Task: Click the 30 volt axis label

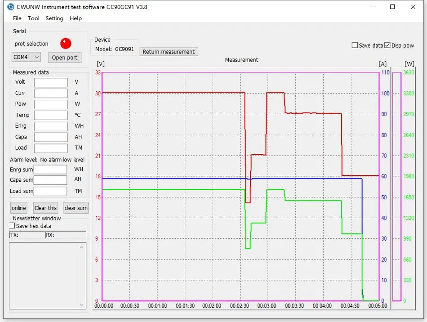Action: click(98, 93)
